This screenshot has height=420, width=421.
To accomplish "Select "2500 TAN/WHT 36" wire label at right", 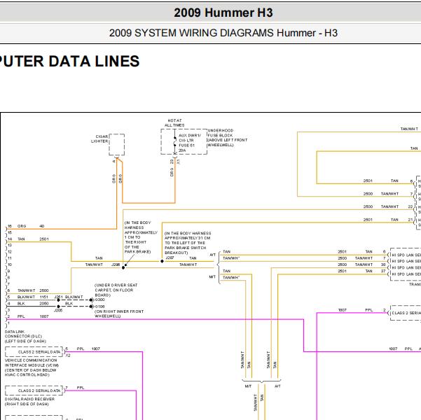I will (361, 265).
